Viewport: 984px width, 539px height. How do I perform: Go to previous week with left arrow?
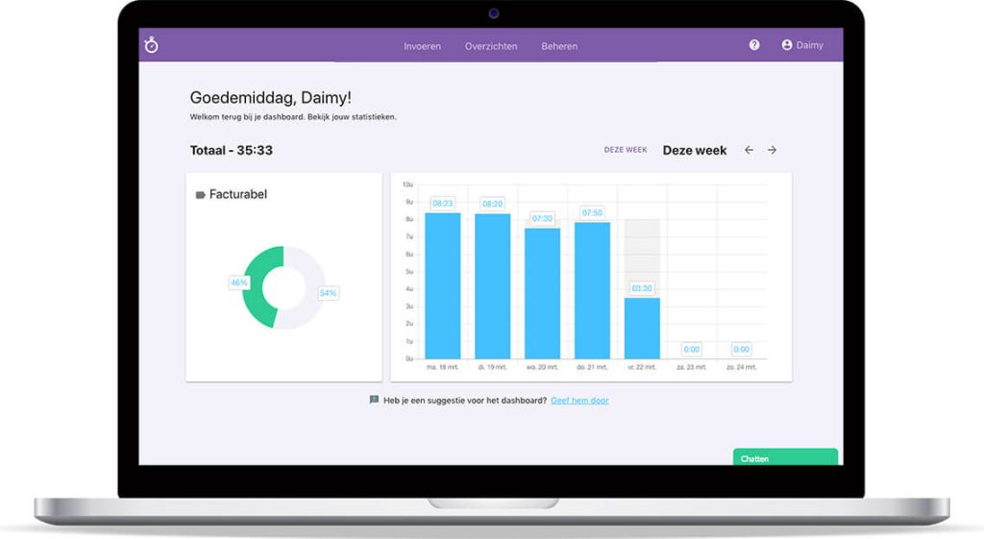coord(750,150)
